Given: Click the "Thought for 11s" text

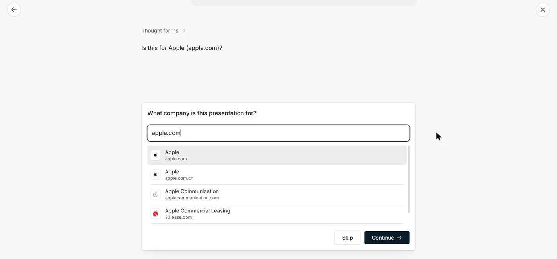Looking at the screenshot, I should tap(160, 31).
